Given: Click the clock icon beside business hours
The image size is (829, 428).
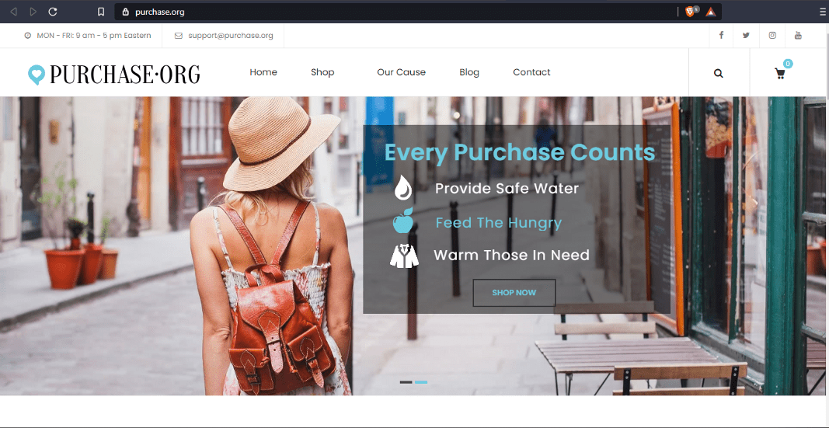Looking at the screenshot, I should pos(27,36).
